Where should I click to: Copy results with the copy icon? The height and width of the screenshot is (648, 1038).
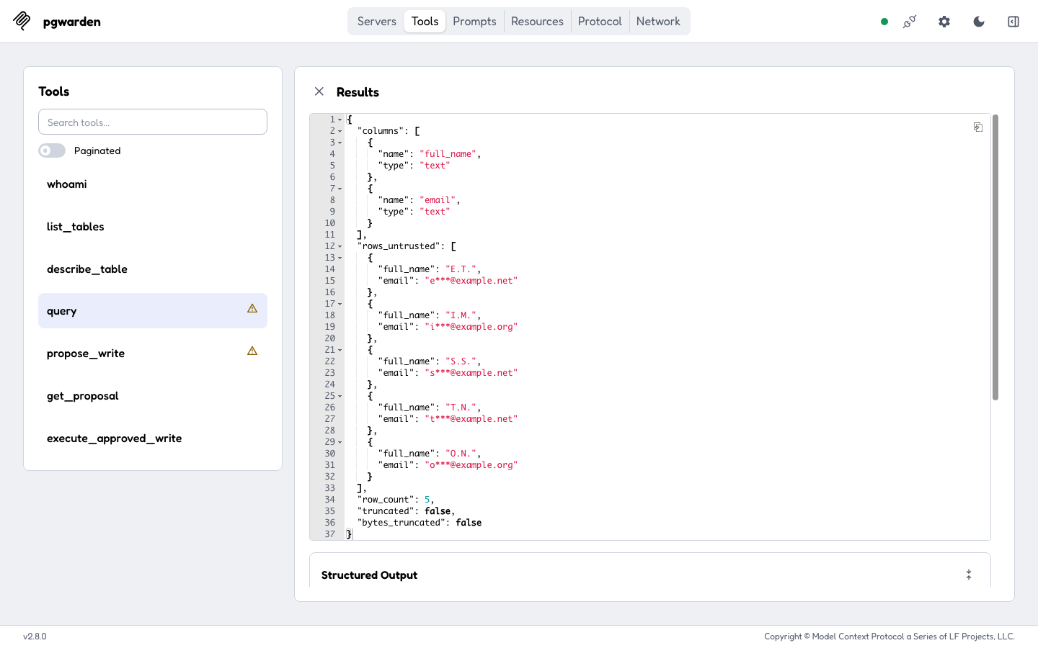(x=978, y=127)
